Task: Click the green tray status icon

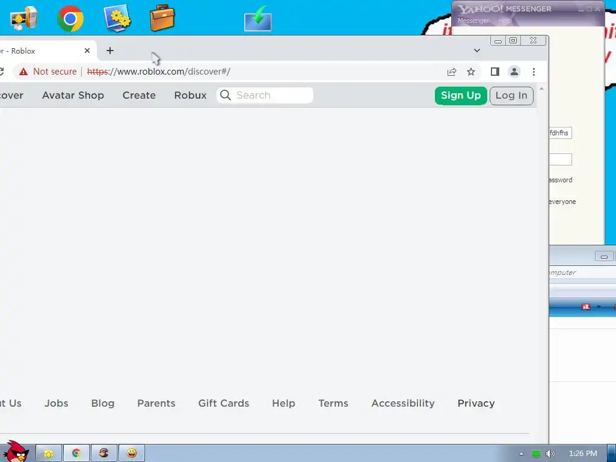Action: tap(536, 454)
